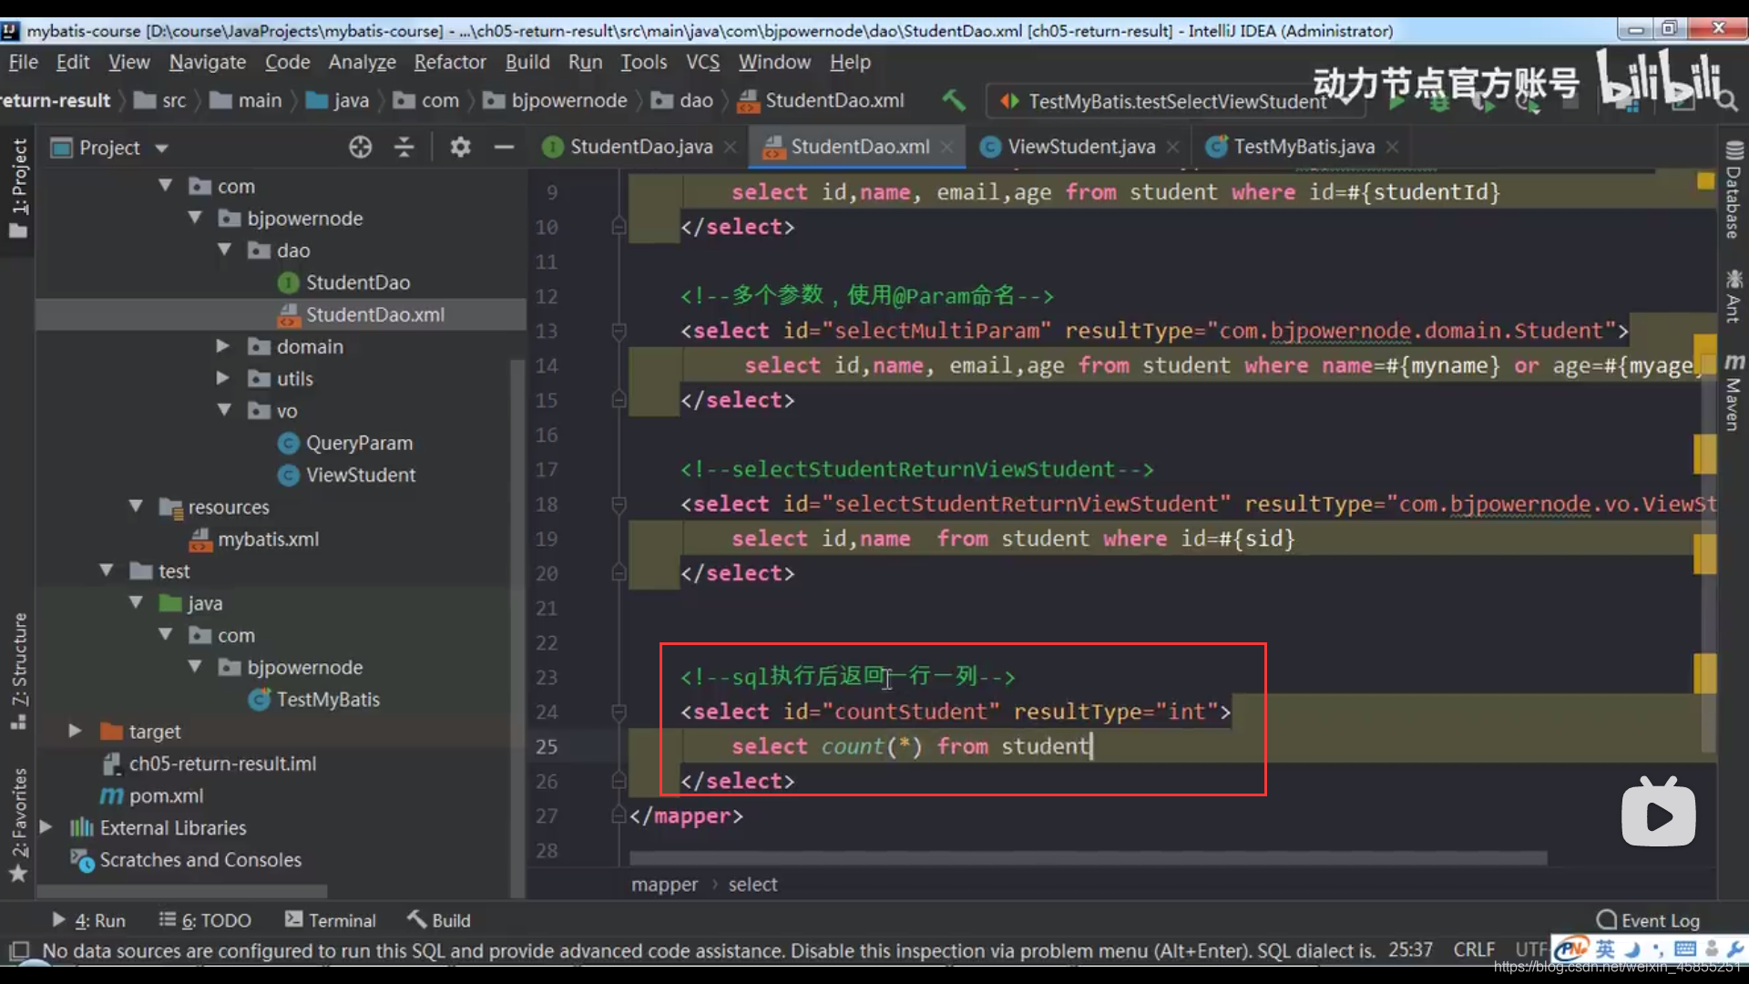Click the Project panel horizontal scrollbar
The image size is (1749, 984).
pyautogui.click(x=181, y=891)
